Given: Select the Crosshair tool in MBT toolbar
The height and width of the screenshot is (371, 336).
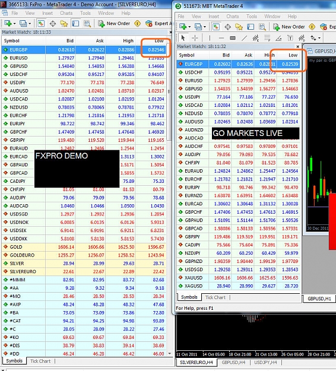Looking at the screenshot, I should pos(195,38).
